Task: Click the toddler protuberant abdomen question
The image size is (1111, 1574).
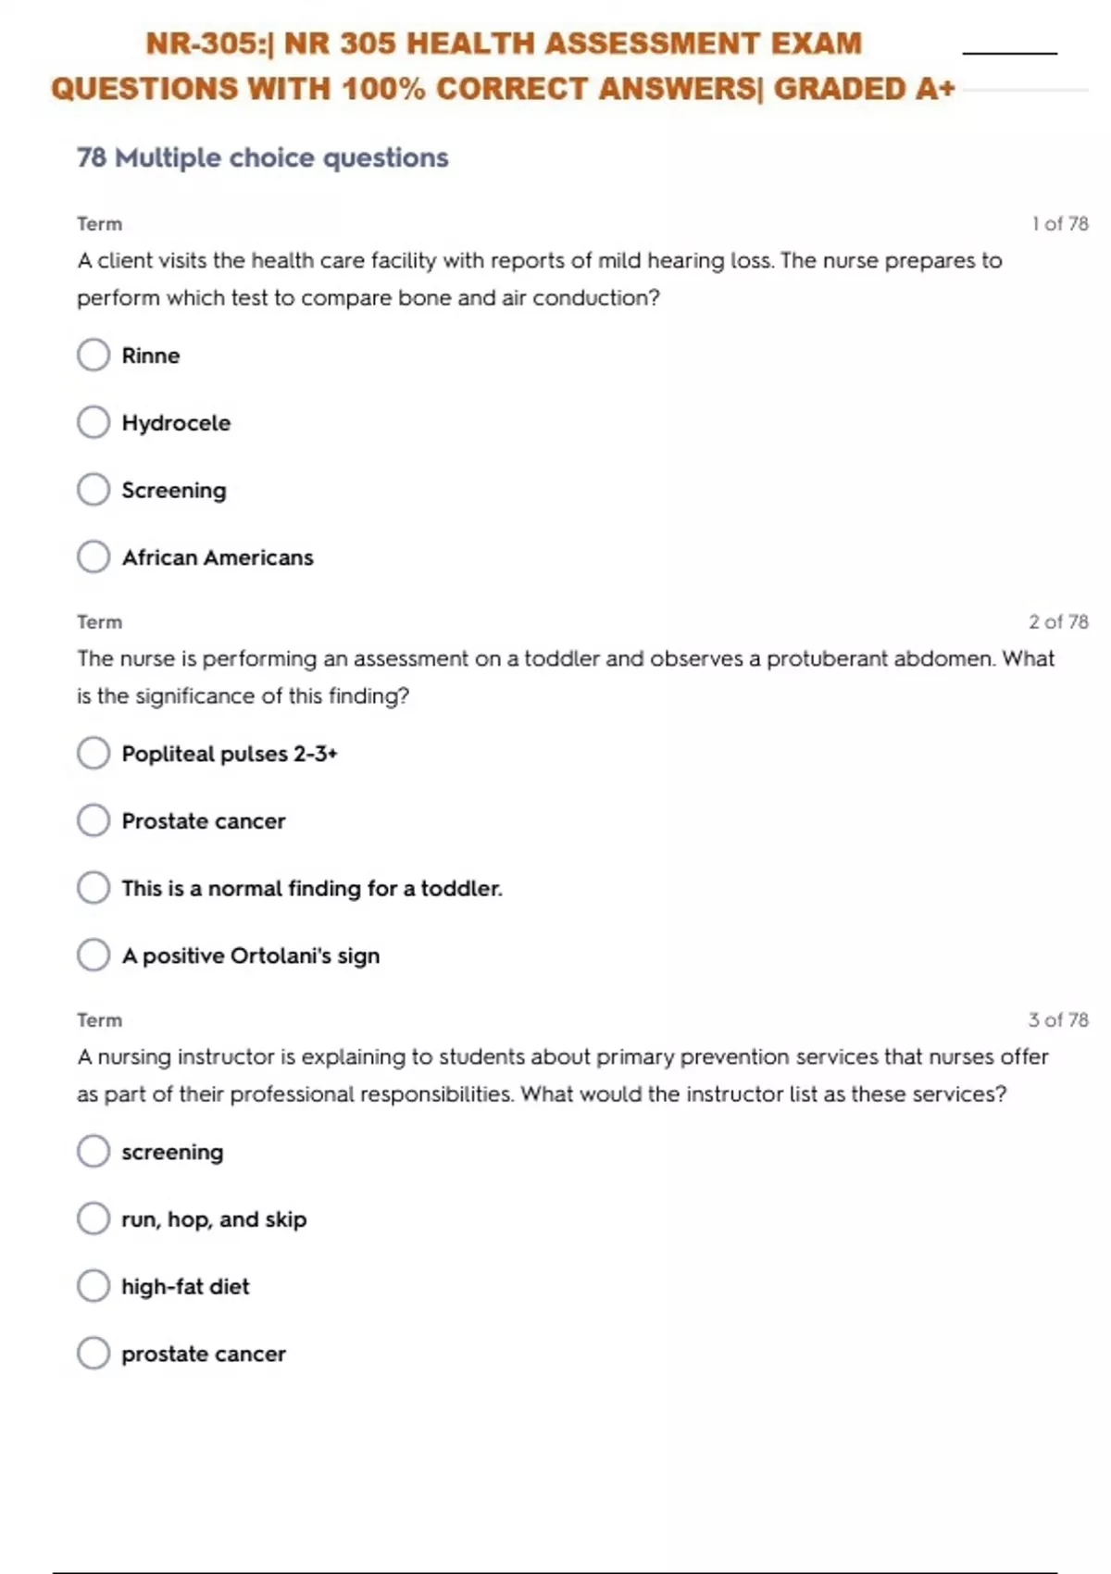Action: (565, 677)
